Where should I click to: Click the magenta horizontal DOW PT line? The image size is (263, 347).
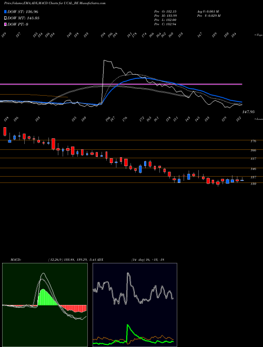[121, 84]
